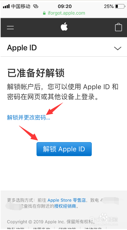Tap the 中国移动 carrier label
This screenshot has width=127, height=230.
(21, 6)
